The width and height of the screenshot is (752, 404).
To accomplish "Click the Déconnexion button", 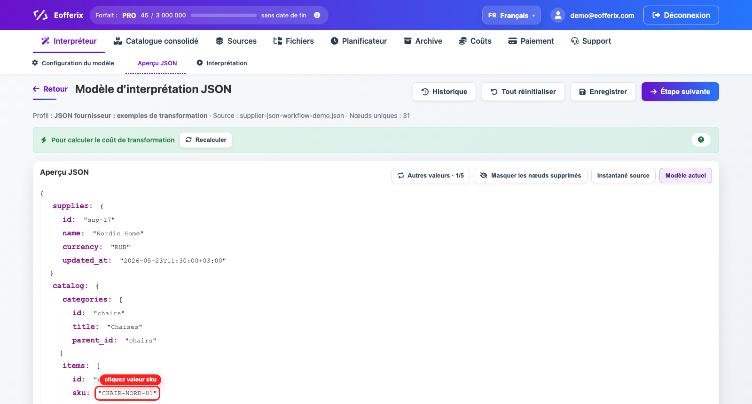I will coord(681,15).
